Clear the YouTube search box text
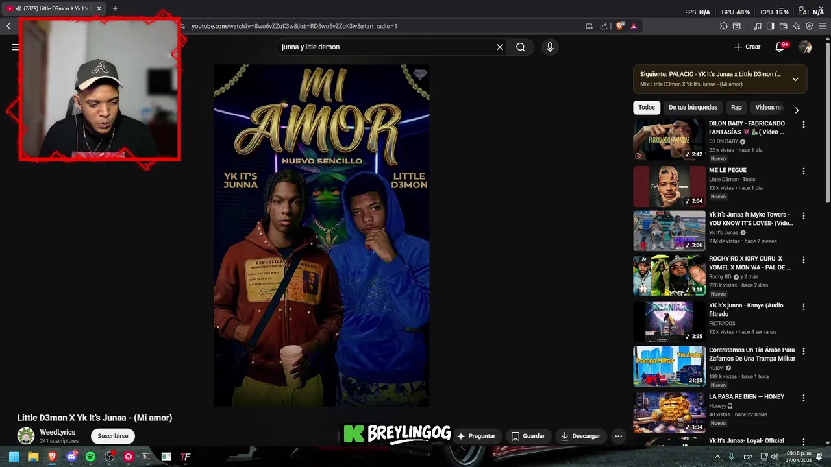The width and height of the screenshot is (831, 467). coord(500,47)
